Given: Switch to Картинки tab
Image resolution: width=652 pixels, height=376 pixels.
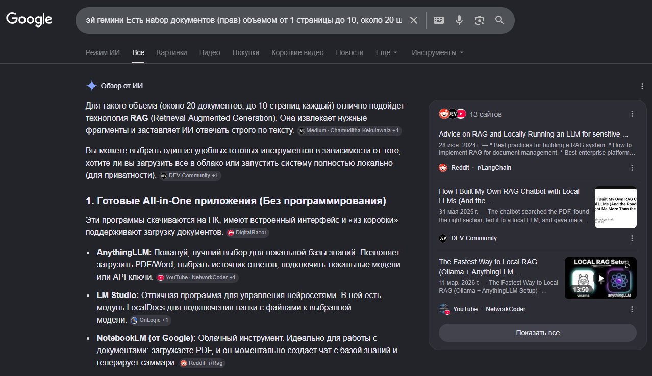Looking at the screenshot, I should pos(172,52).
